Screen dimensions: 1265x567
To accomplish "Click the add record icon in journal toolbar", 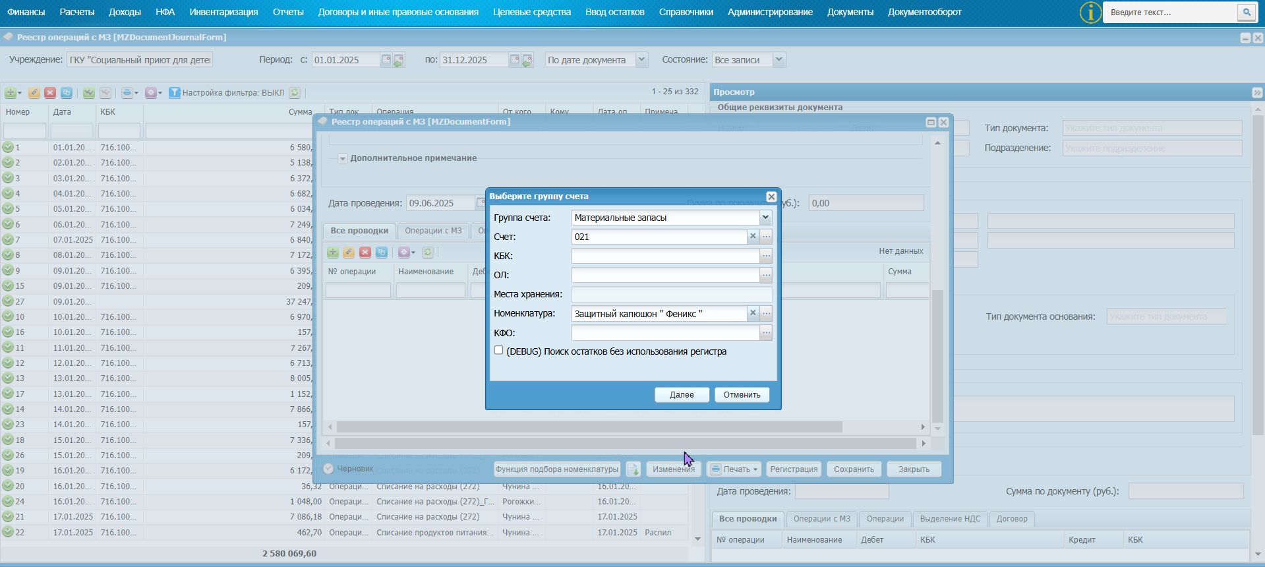I will click(10, 93).
